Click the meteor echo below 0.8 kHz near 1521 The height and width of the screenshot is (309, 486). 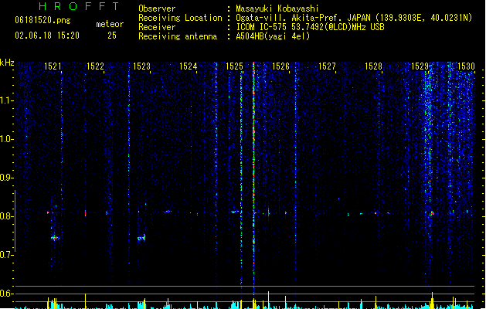[55, 238]
